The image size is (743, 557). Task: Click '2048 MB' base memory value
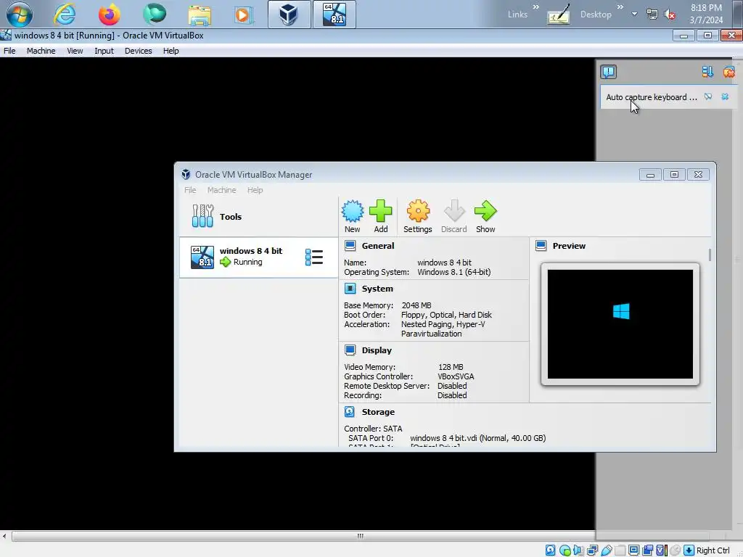(416, 305)
